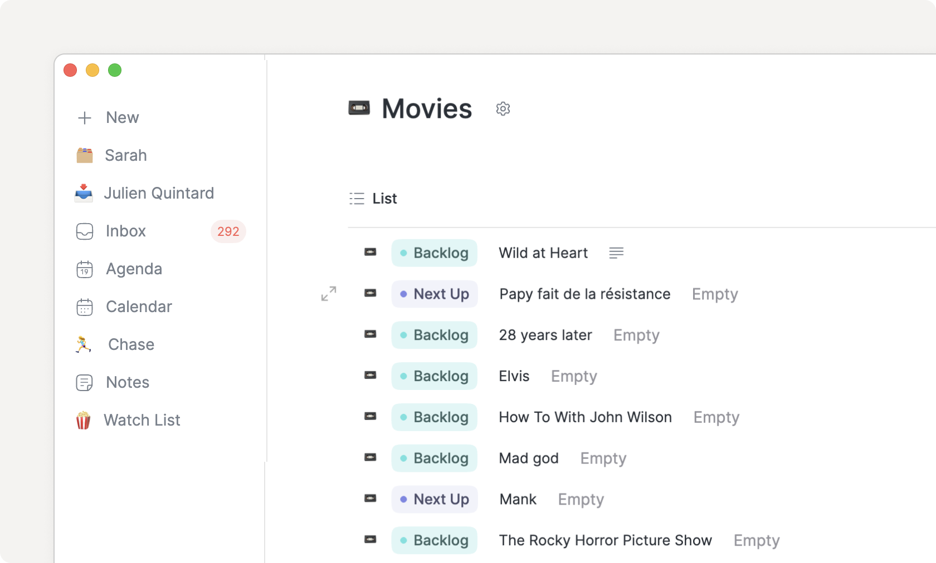Image resolution: width=936 pixels, height=563 pixels.
Task: Switch to the List view tab
Action: (373, 199)
